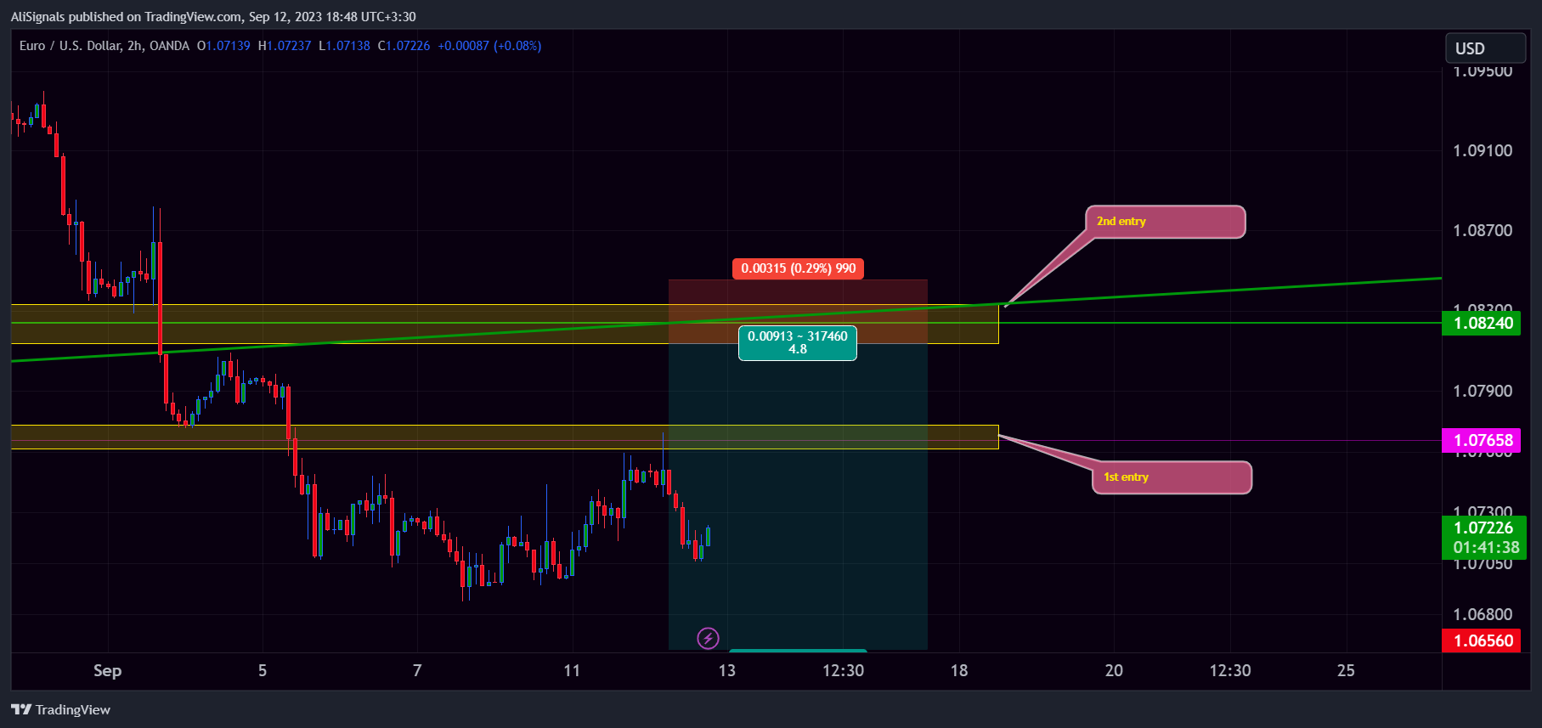Click the close value C1.07226
Image resolution: width=1542 pixels, height=728 pixels.
[x=404, y=46]
